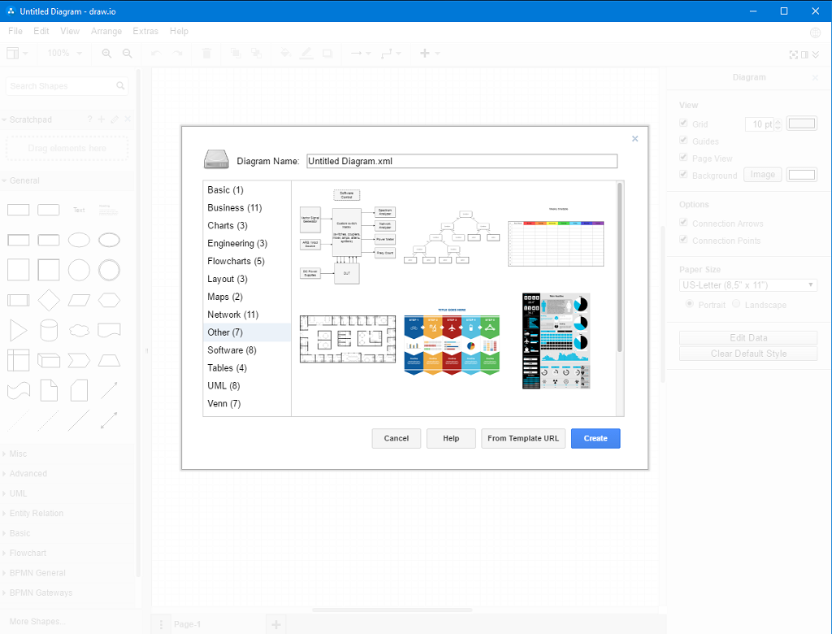Click the Cancel button in dialog
The width and height of the screenshot is (832, 634).
[x=396, y=439]
